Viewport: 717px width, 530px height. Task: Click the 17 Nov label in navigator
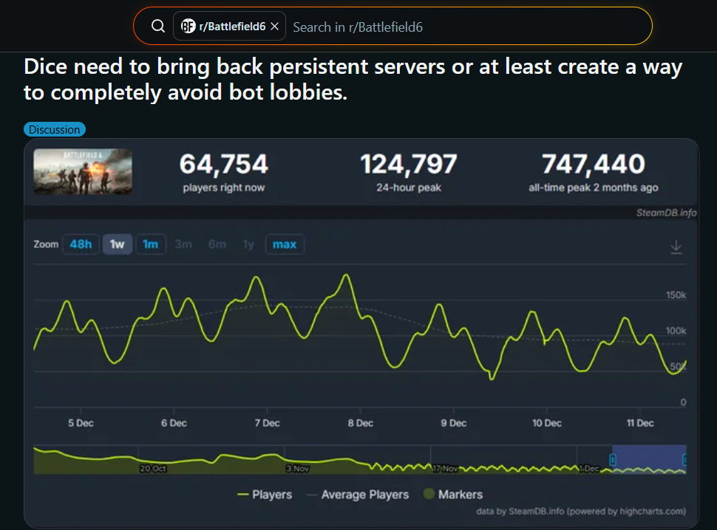pyautogui.click(x=445, y=469)
